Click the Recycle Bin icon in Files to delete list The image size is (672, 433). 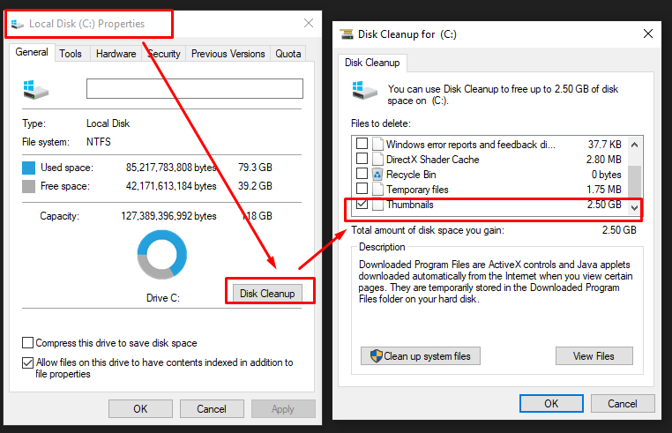pos(377,174)
